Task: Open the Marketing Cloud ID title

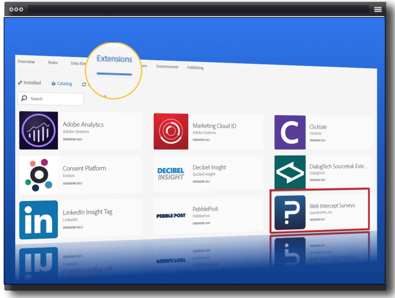Action: pyautogui.click(x=214, y=126)
